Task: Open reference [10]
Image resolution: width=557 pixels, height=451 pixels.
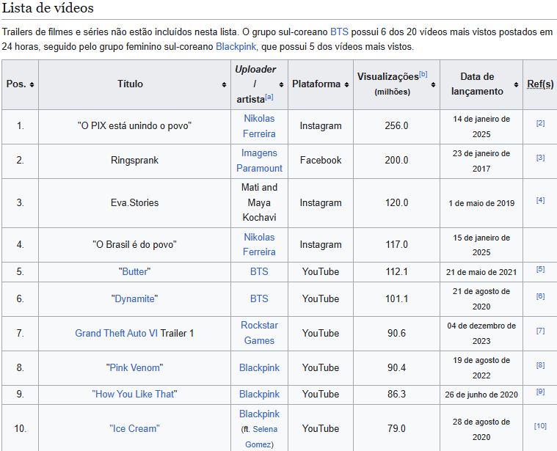Action: 540,426
